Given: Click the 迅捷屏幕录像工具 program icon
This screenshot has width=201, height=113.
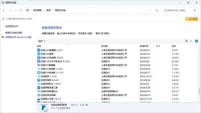Looking at the screenshot, I should (39, 88).
